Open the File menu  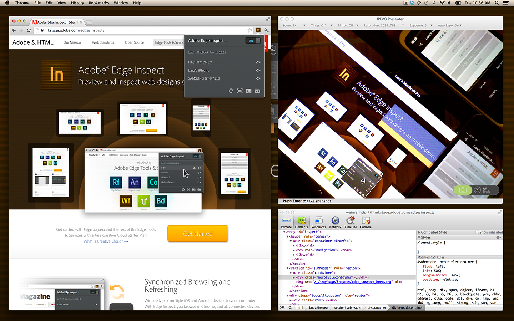pyautogui.click(x=37, y=3)
